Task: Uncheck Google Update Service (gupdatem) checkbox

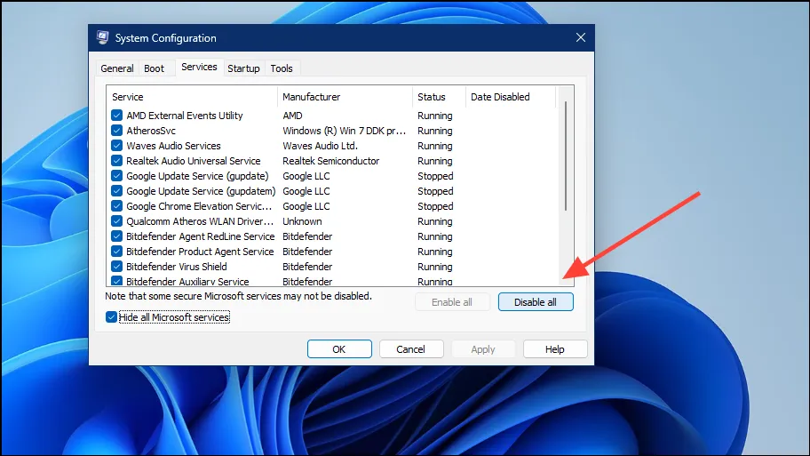Action: (x=116, y=191)
